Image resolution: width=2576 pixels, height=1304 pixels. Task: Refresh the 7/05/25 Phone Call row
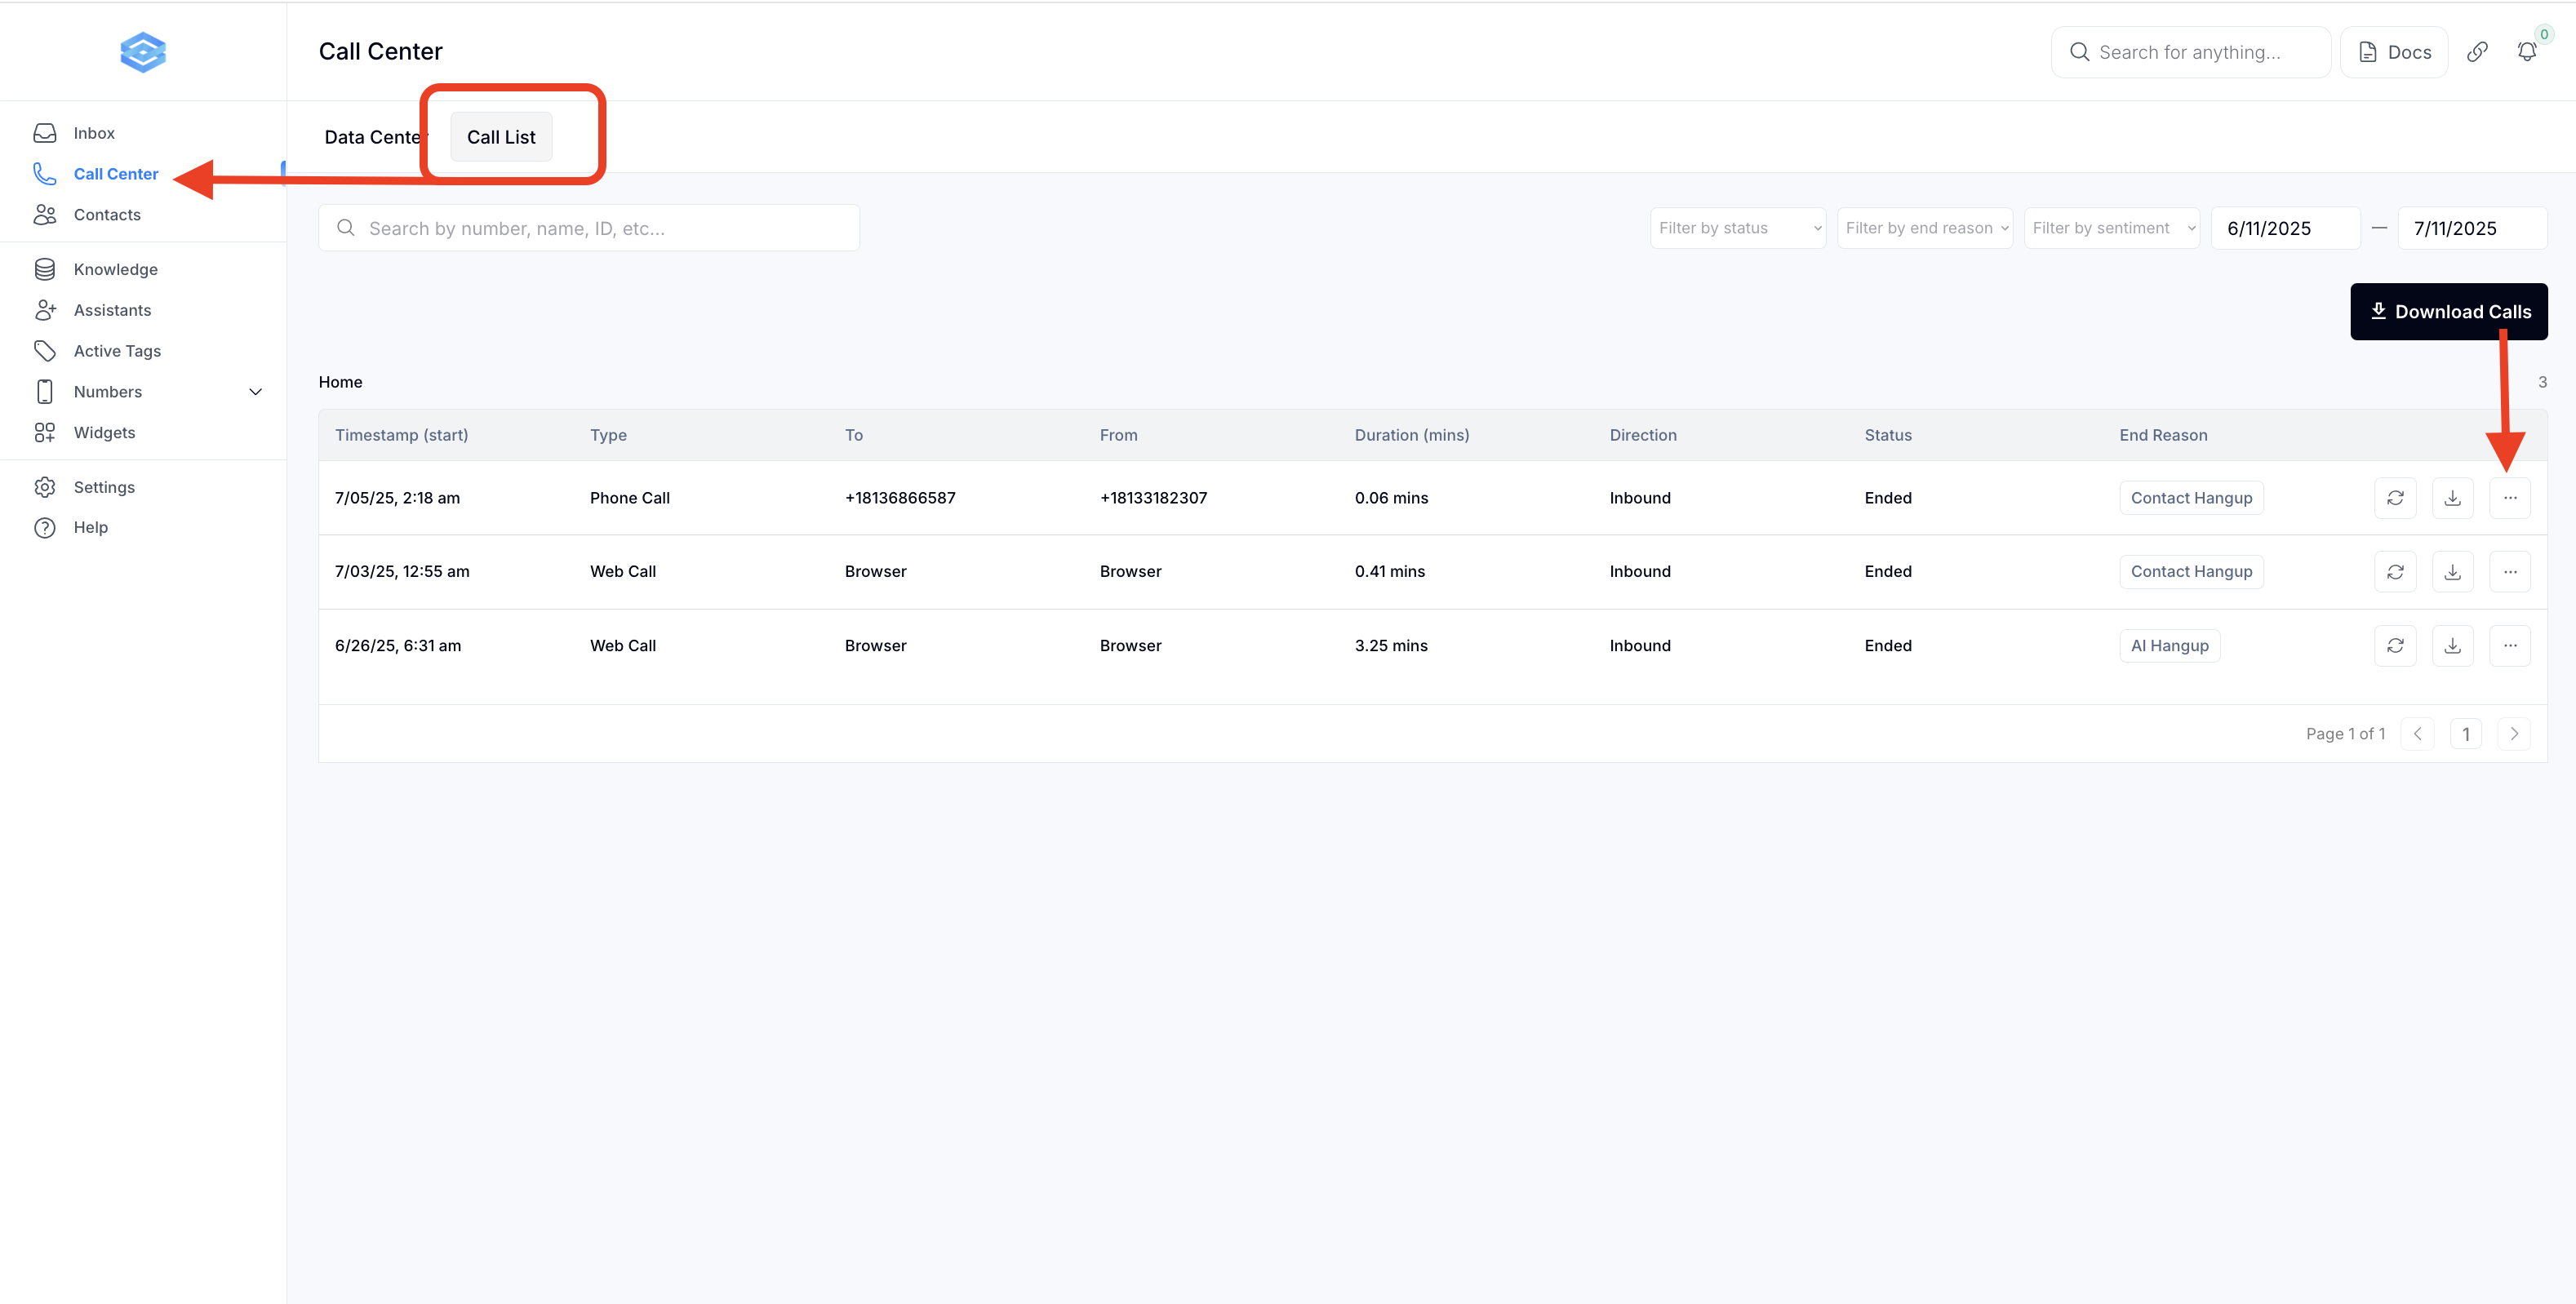click(2395, 498)
